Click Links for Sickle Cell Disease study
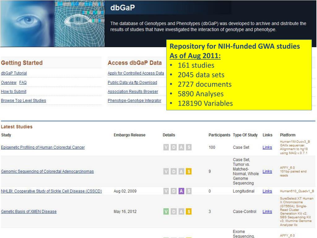The height and width of the screenshot is (238, 317). 267,191
